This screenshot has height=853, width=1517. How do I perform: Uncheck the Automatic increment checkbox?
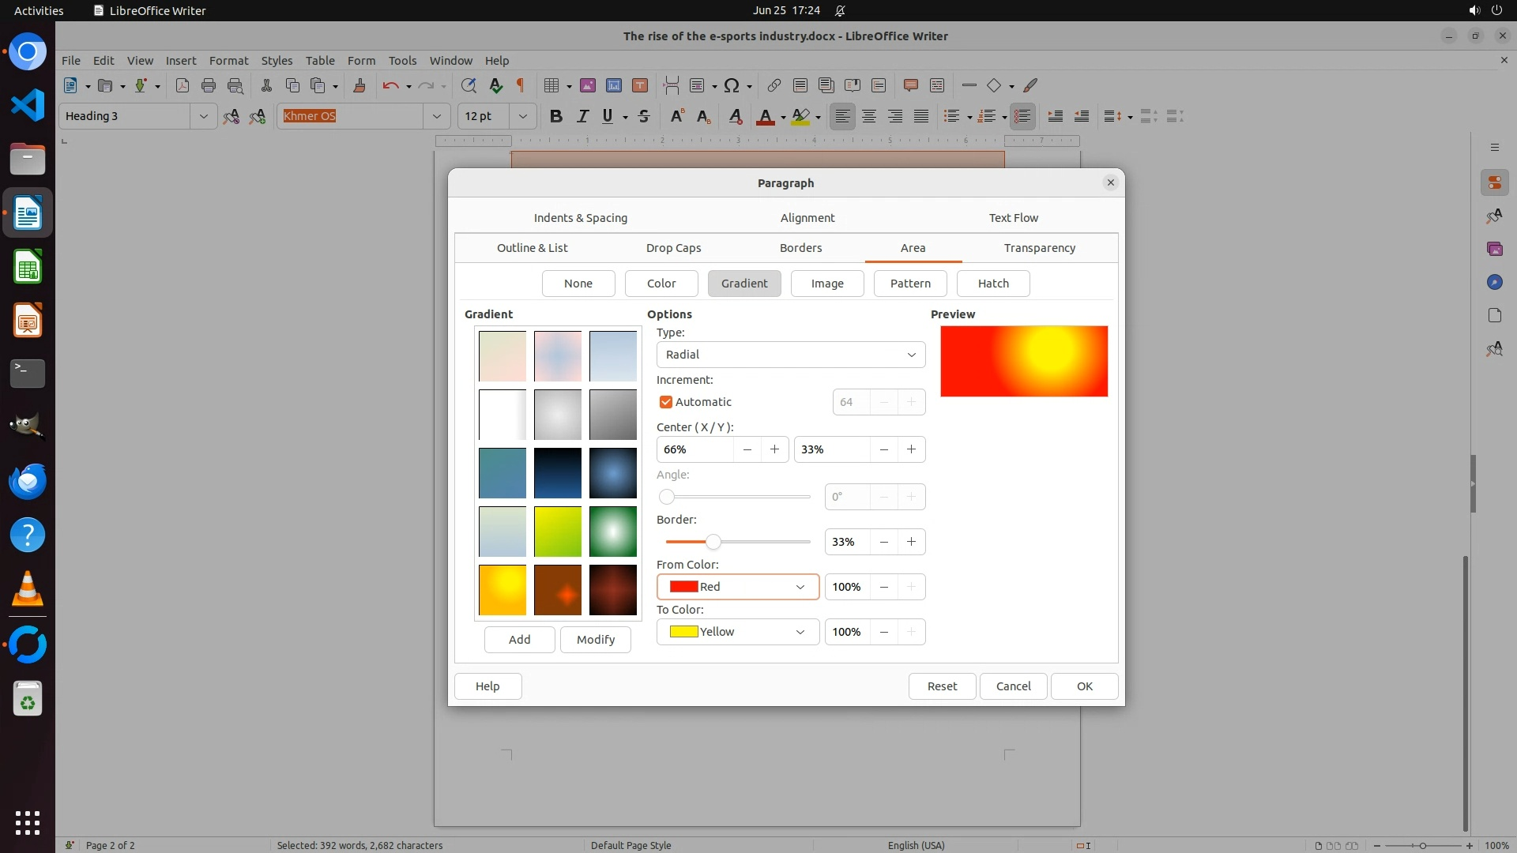click(x=666, y=402)
